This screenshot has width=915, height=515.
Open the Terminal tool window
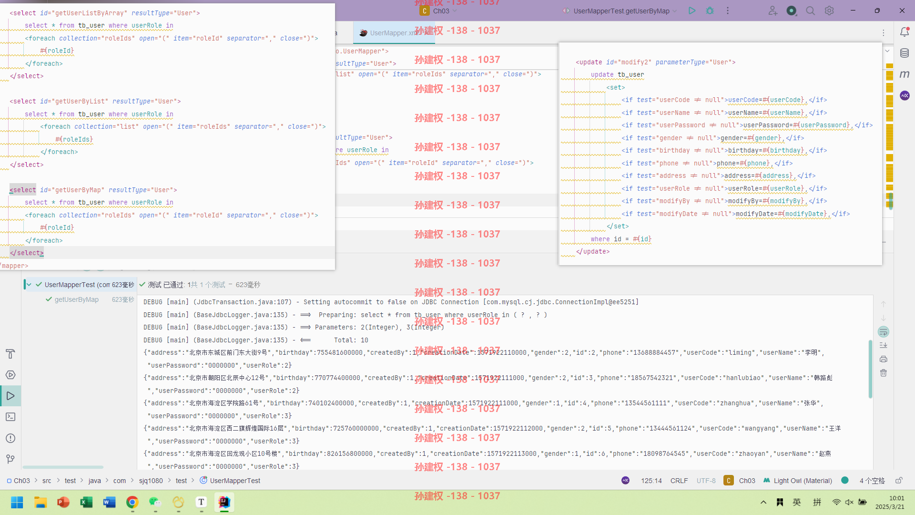point(10,417)
